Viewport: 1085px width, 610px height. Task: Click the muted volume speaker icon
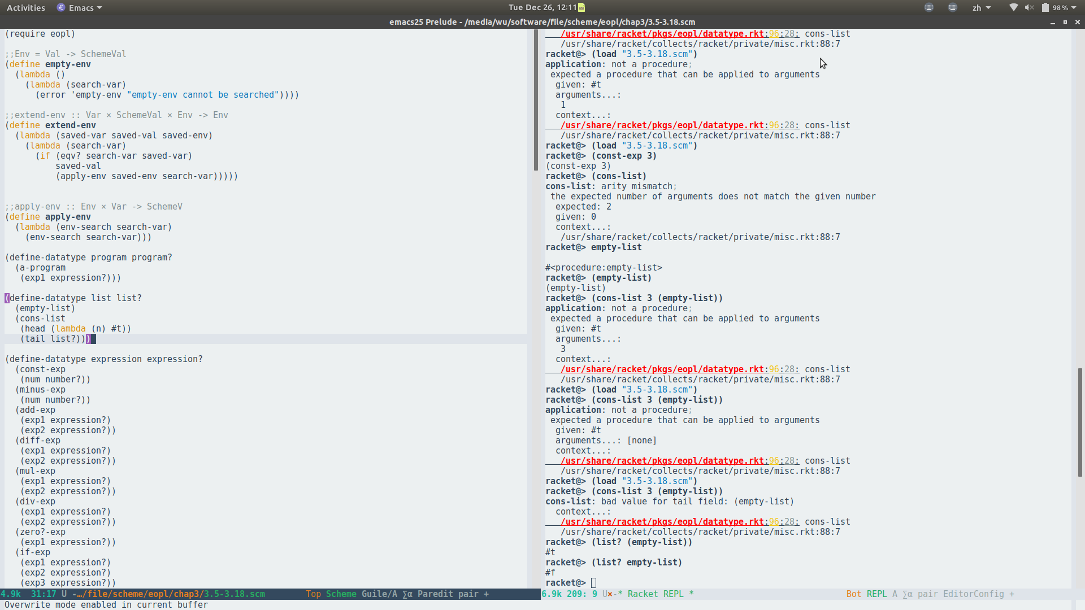[x=1029, y=7]
